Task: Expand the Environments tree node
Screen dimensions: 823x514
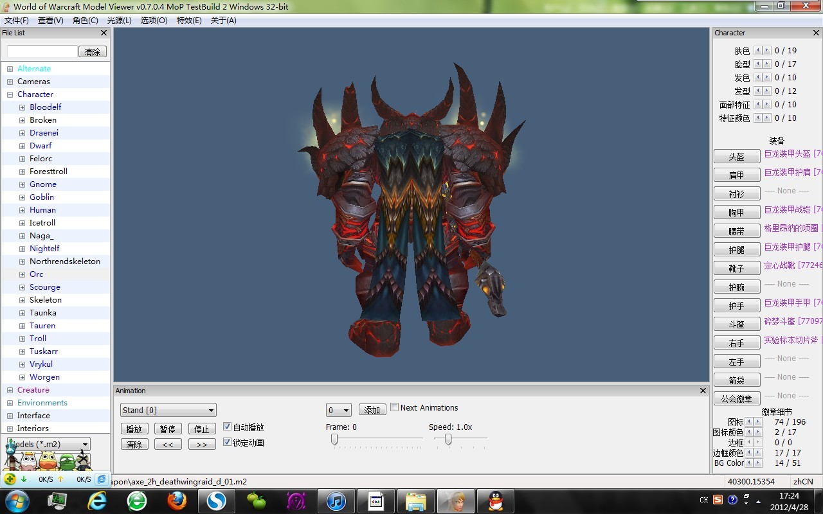Action: 10,403
